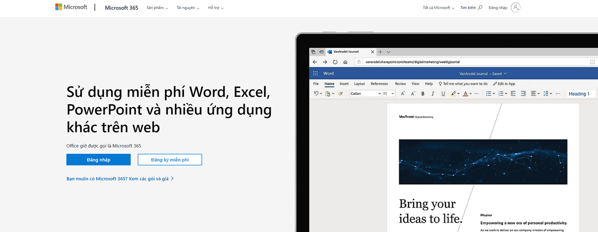Expand the Tài nguyên menu
The width and height of the screenshot is (598, 232).
click(x=188, y=8)
